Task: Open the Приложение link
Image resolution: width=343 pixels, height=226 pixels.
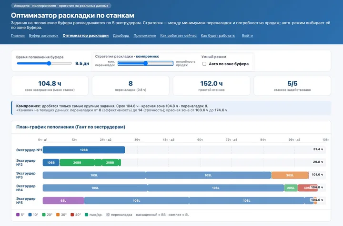Action: pyautogui.click(x=145, y=36)
